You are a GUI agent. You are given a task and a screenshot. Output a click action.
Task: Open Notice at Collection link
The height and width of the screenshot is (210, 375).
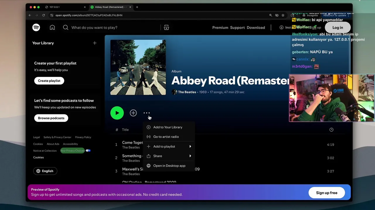click(45, 151)
